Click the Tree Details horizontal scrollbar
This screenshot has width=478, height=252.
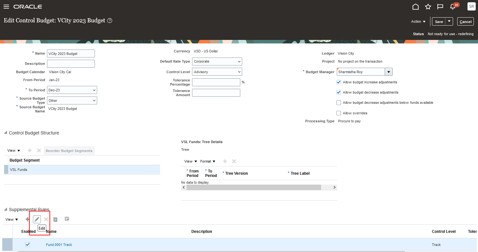(x=254, y=187)
